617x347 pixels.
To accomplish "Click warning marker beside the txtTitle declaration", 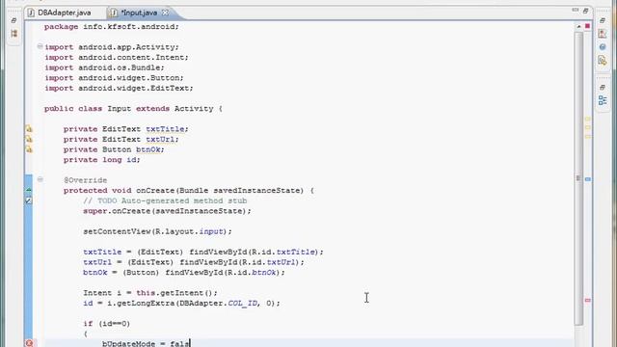I will pyautogui.click(x=29, y=129).
